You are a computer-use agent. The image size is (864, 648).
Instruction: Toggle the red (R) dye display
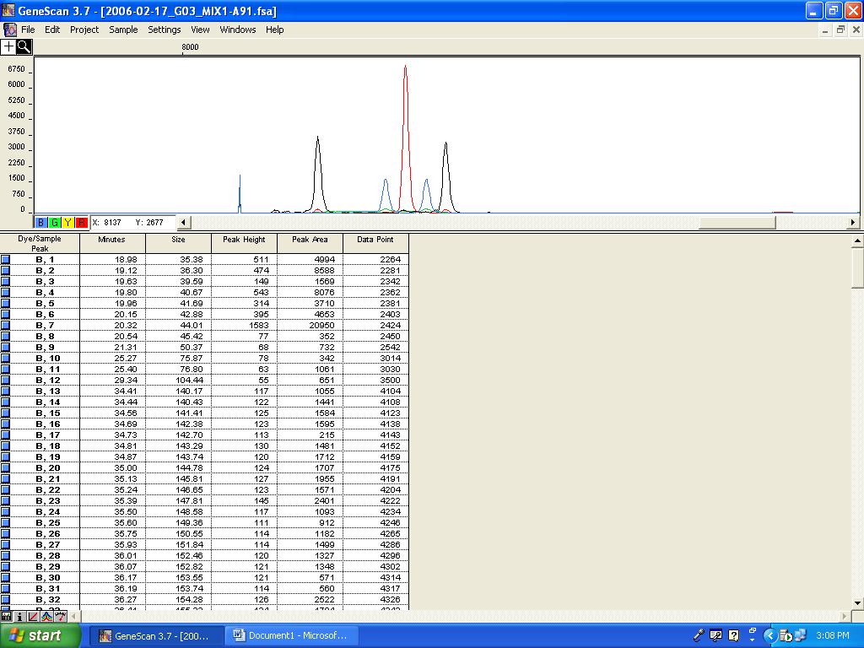(x=81, y=223)
